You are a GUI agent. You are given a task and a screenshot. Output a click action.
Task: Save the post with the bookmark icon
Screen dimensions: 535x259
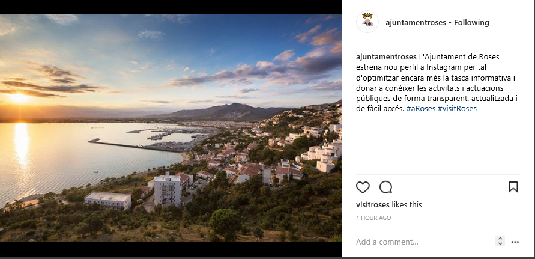pos(513,187)
